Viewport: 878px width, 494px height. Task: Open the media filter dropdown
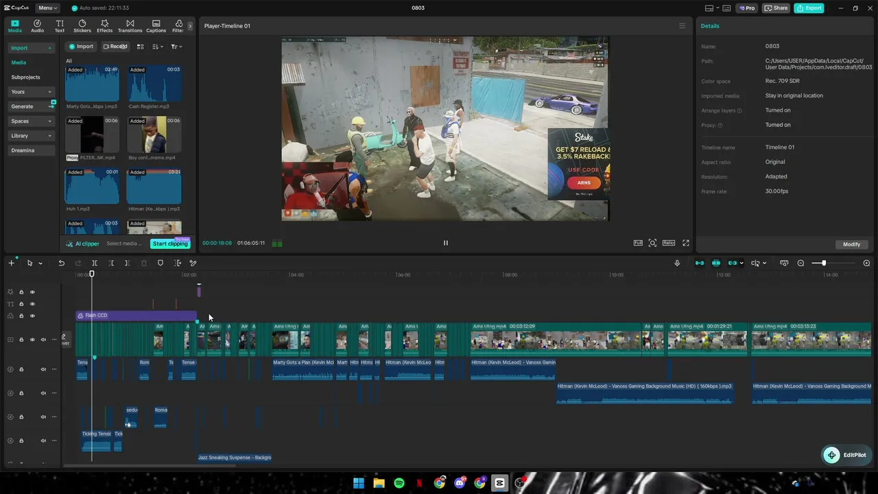pyautogui.click(x=176, y=47)
